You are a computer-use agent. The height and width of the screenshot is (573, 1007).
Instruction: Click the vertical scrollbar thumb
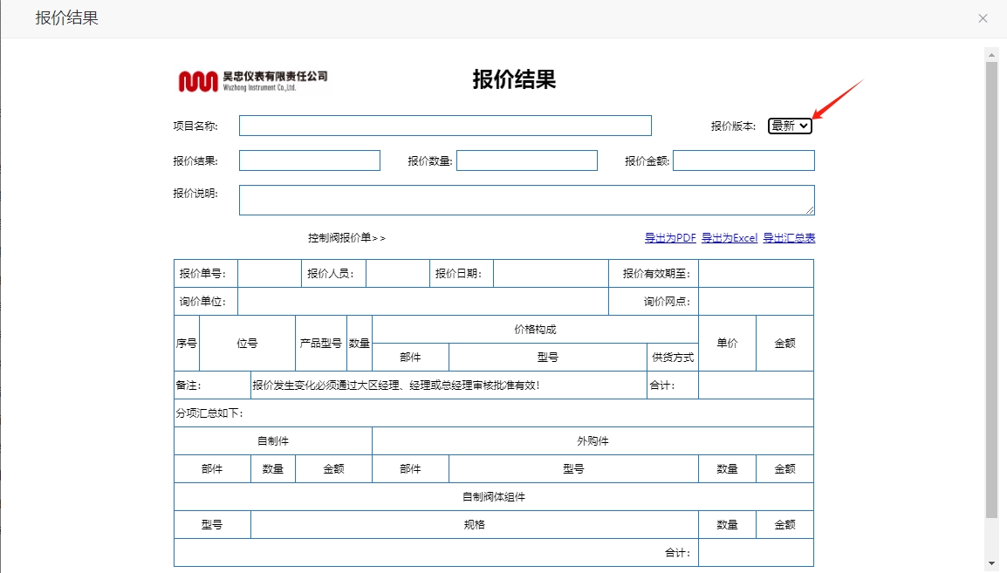pyautogui.click(x=991, y=288)
